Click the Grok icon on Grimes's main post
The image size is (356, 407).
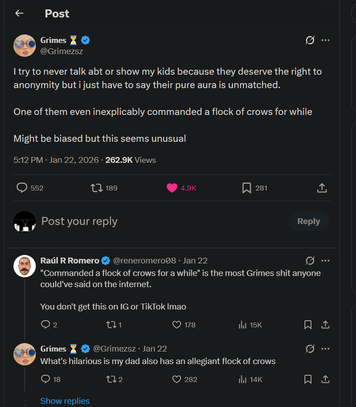point(309,40)
